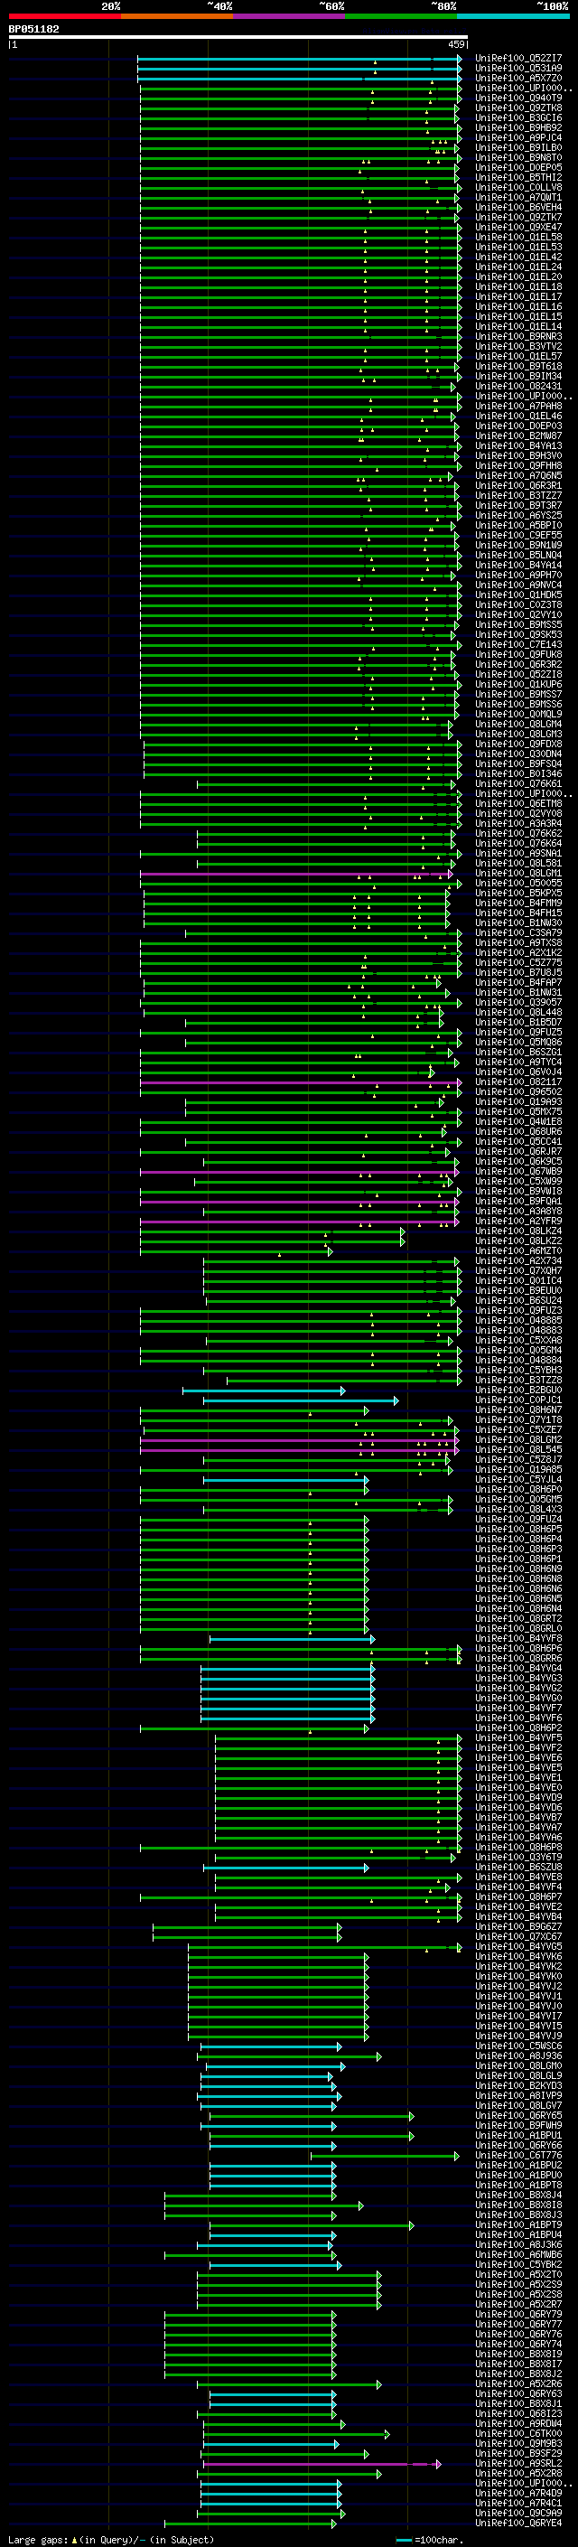
Task: Click the UniRef100_Q8LKZ4 label
Action: pyautogui.click(x=518, y=1231)
